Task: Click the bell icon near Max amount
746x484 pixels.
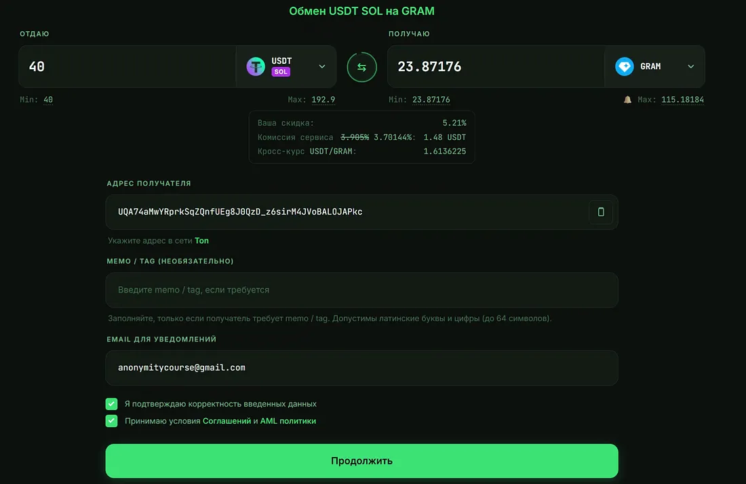Action: (627, 100)
